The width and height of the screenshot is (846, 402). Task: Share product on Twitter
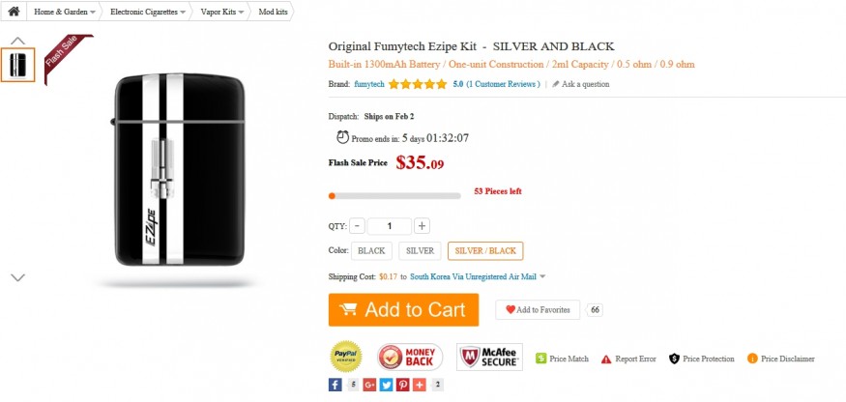386,385
